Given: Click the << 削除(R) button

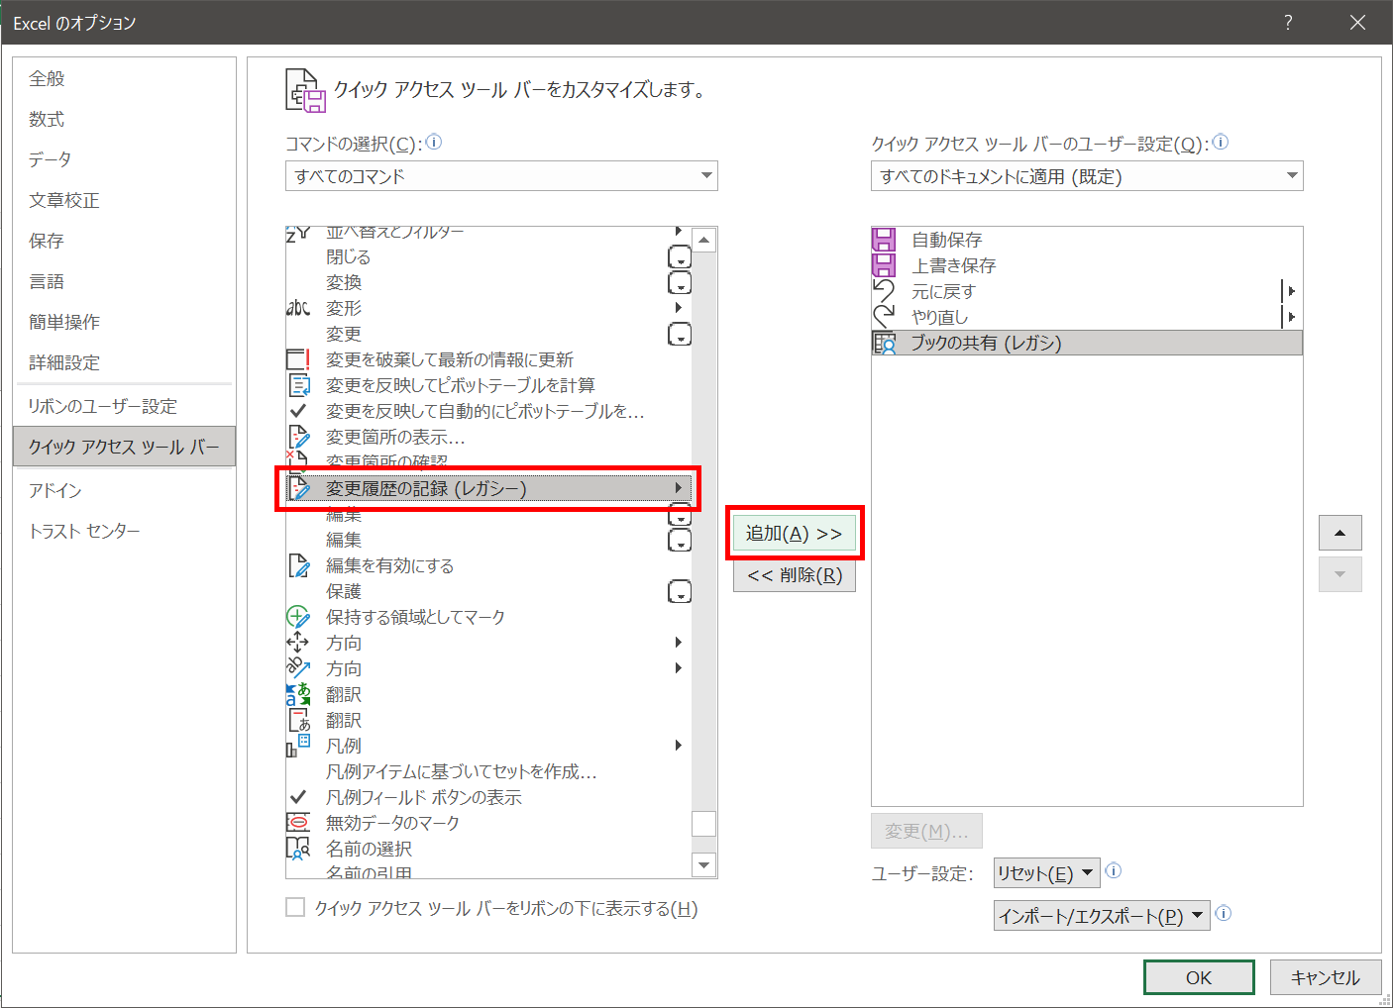Looking at the screenshot, I should pos(795,575).
